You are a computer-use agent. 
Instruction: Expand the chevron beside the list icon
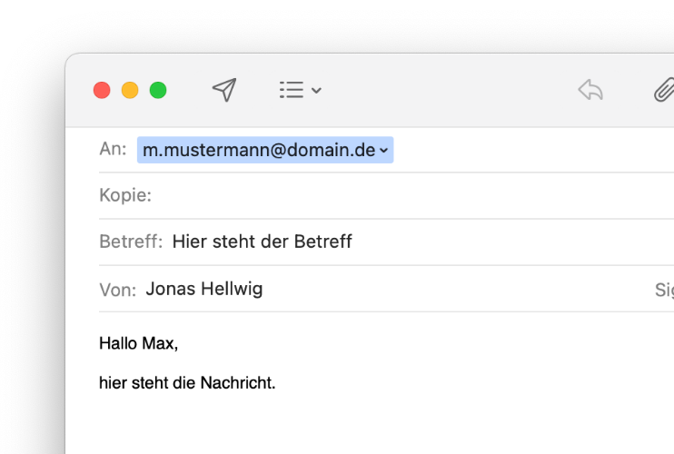(316, 91)
